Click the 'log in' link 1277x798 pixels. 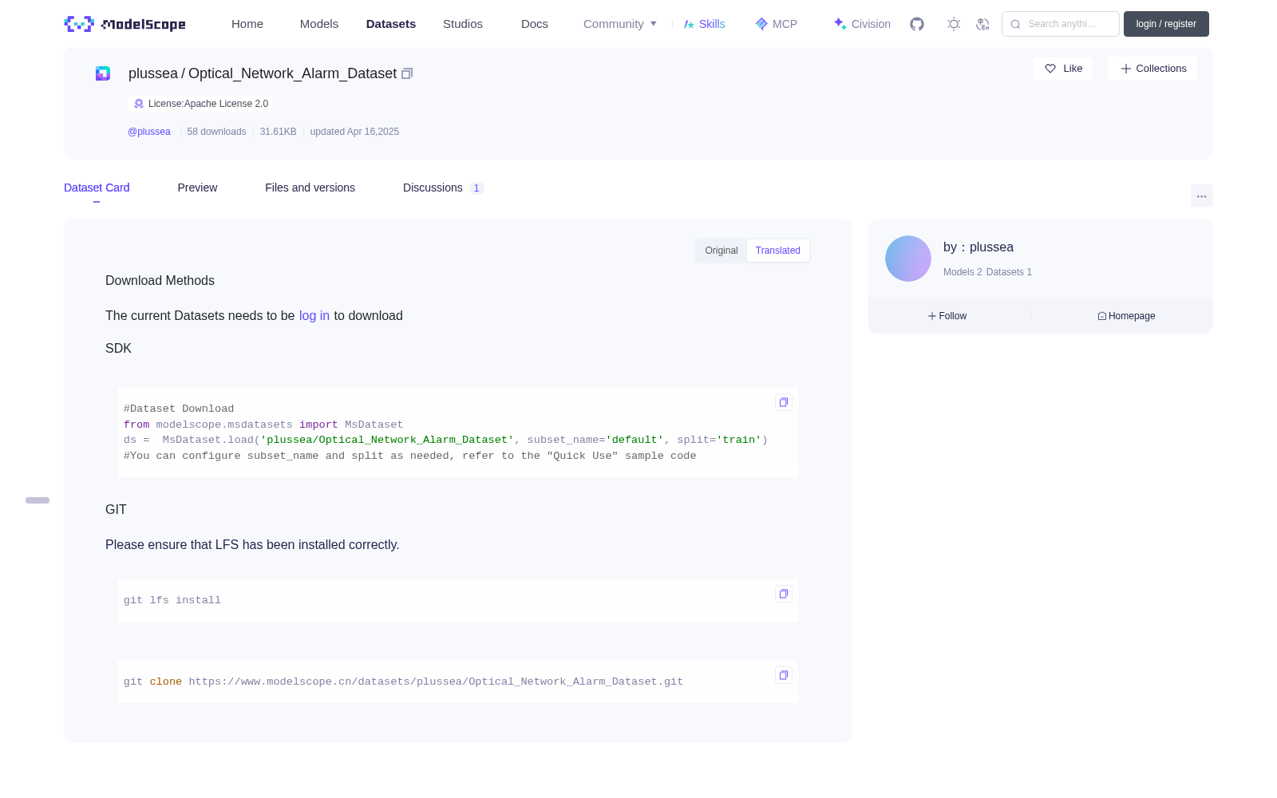[314, 316]
